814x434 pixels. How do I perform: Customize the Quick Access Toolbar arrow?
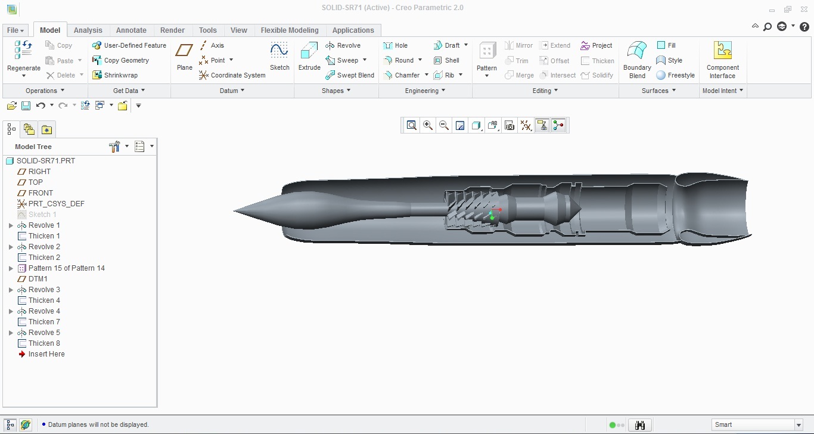coord(138,106)
